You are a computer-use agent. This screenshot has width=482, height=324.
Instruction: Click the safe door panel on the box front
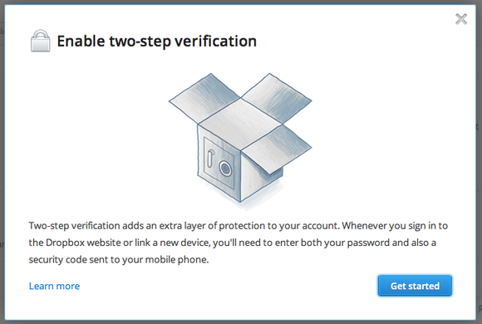(x=219, y=163)
